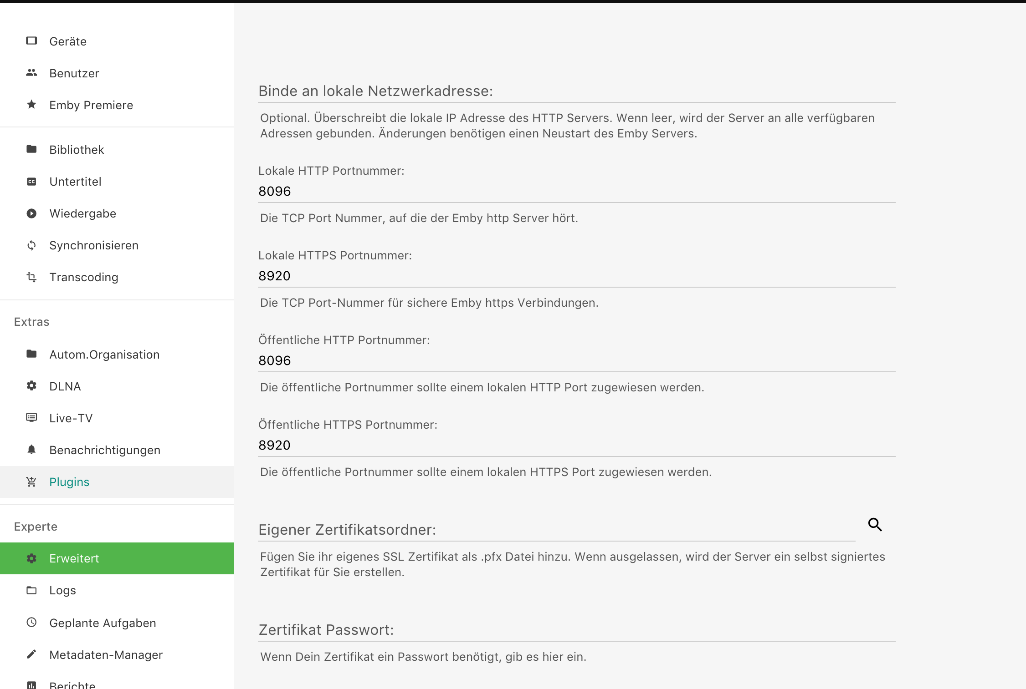Viewport: 1026px width, 689px height.
Task: Click the Untertitel closed-caption icon
Action: [x=31, y=182]
